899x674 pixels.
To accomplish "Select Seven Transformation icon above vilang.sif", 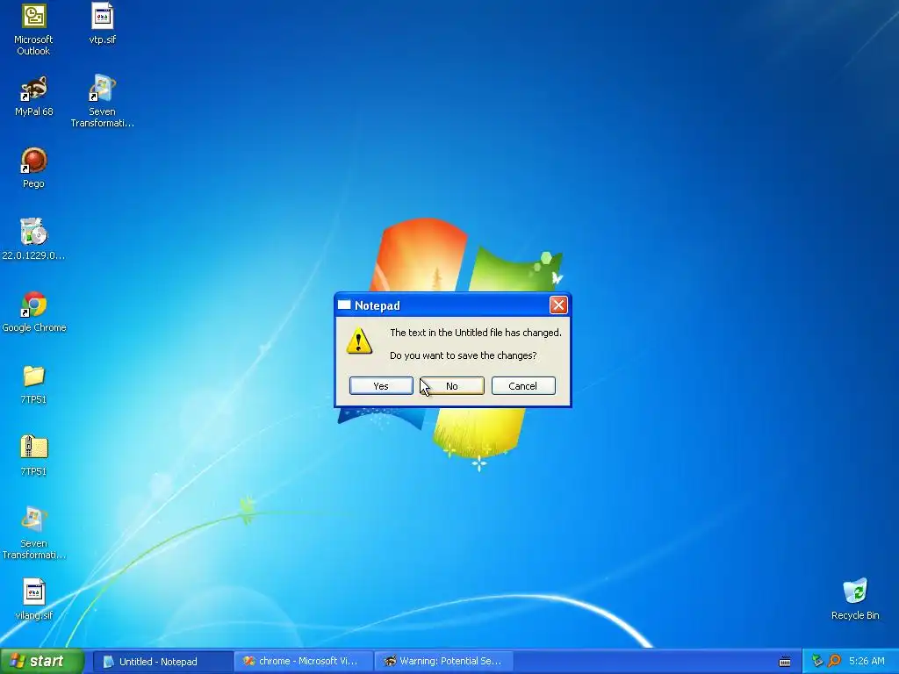I will 33,533.
